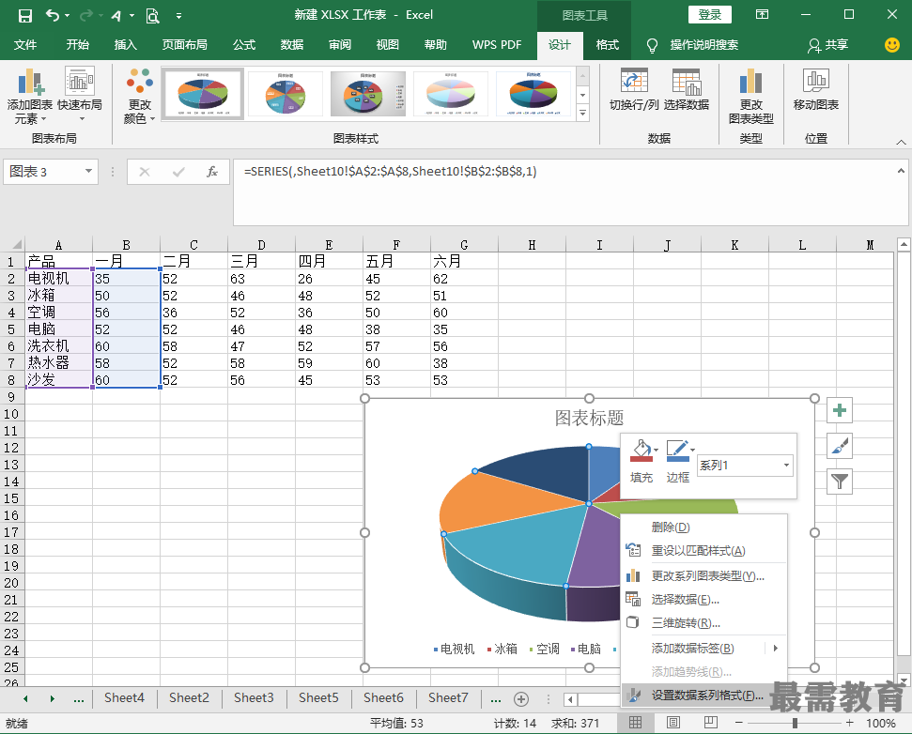Open Fill color dropdown arrow in mini toolbar

click(x=657, y=450)
